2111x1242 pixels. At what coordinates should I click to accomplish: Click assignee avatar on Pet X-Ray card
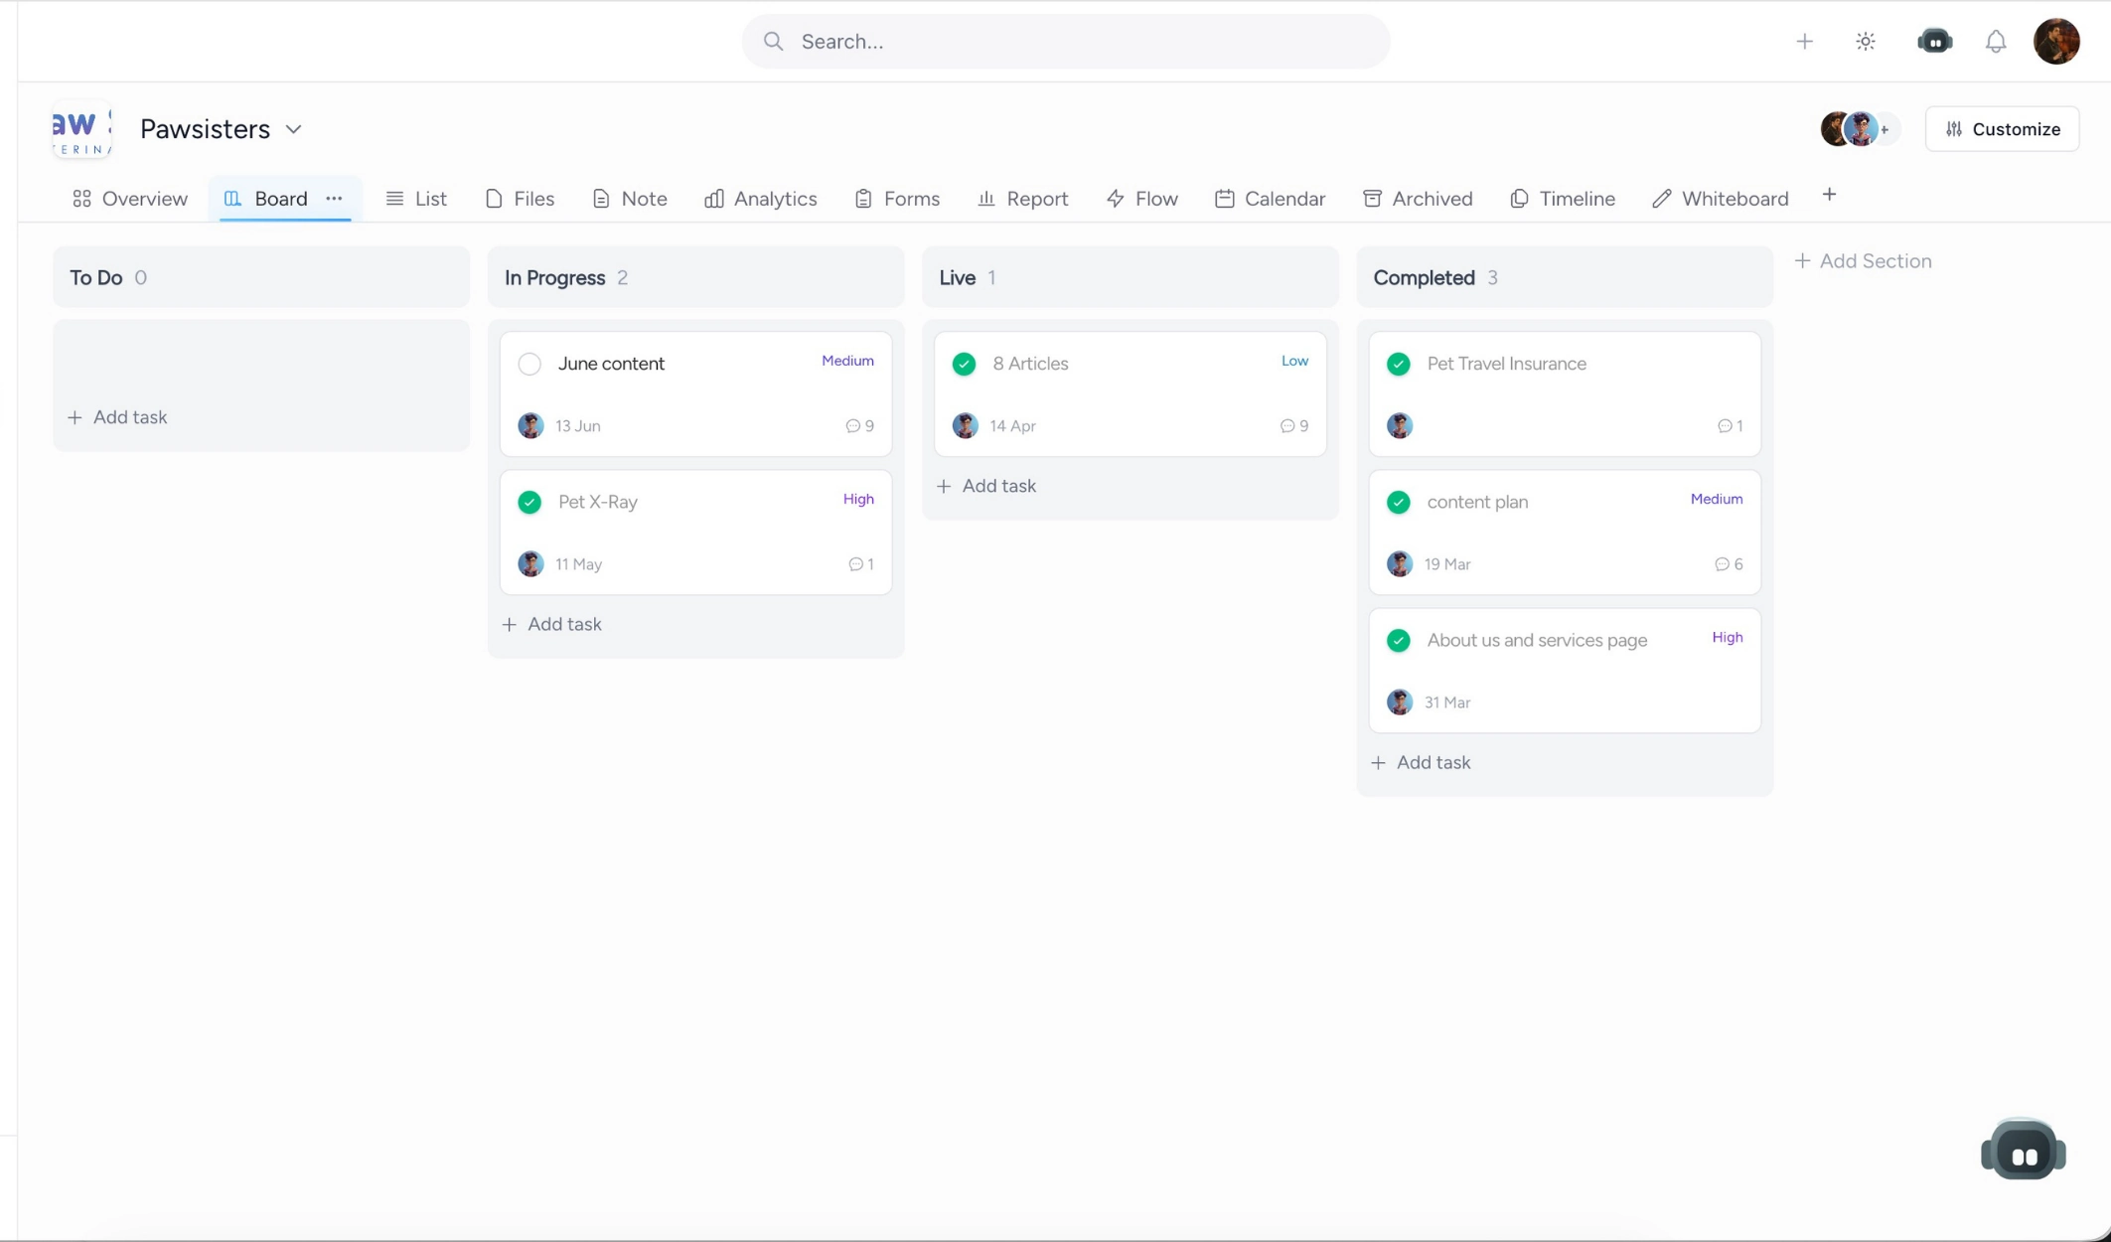530,564
